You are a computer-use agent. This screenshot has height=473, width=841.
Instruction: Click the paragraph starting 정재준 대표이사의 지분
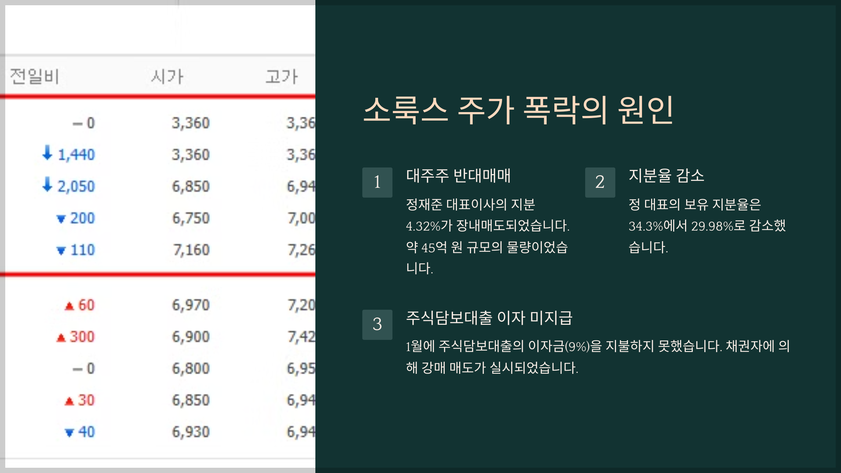(x=488, y=236)
